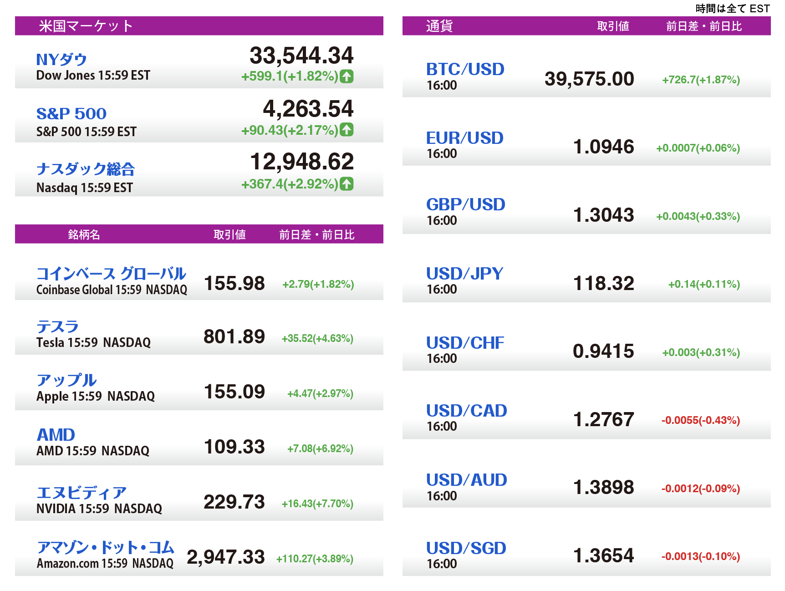
Task: Click the AMD stock name
Action: pos(56,435)
